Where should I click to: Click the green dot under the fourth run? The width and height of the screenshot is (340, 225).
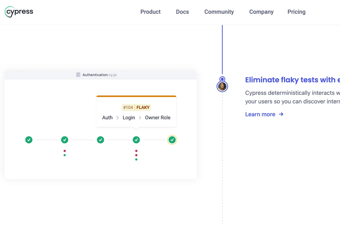pyautogui.click(x=136, y=159)
